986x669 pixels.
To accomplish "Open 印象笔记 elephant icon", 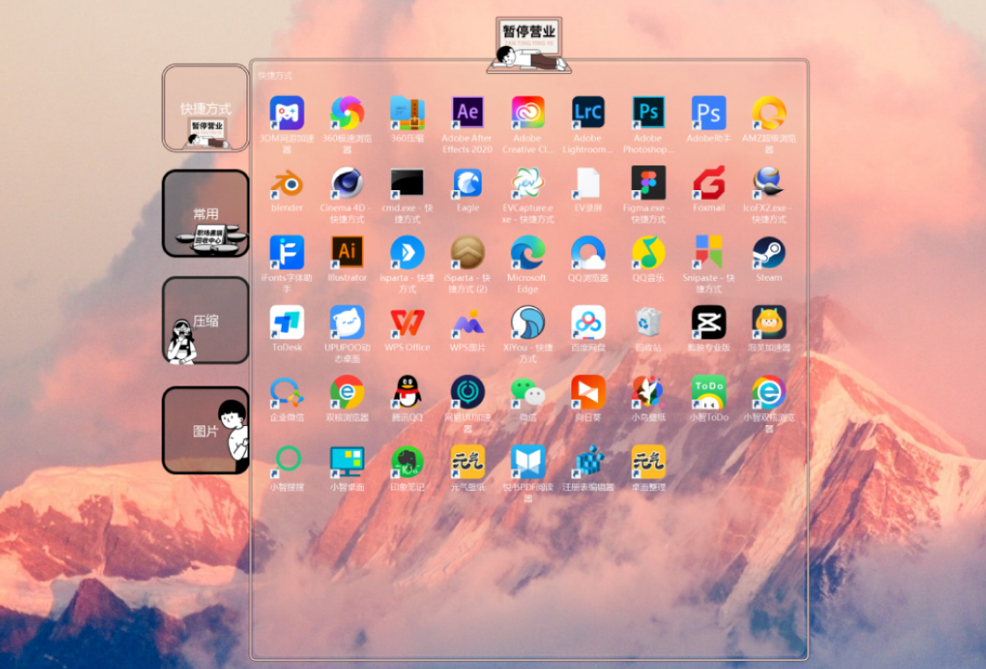I will 407,461.
